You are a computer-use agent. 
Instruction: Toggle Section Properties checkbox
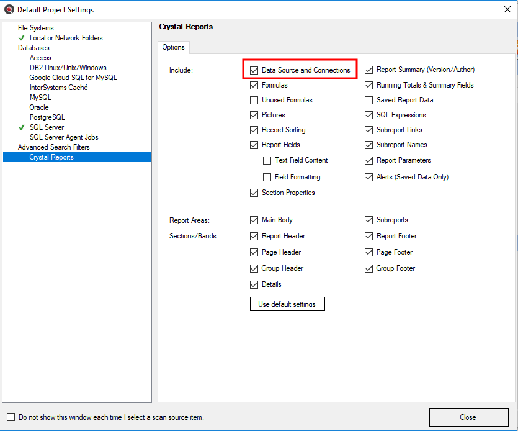pos(254,193)
